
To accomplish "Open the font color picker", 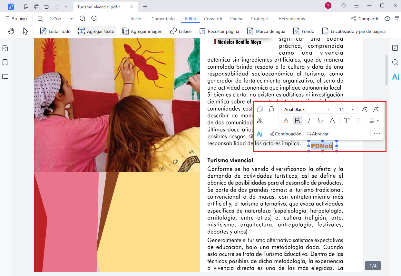I will pos(286,121).
